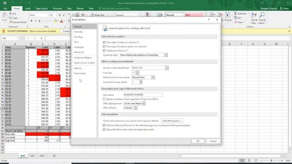The image size is (292, 164).
Task: Check Always use these values regardless of sign in
Action: [104, 99]
